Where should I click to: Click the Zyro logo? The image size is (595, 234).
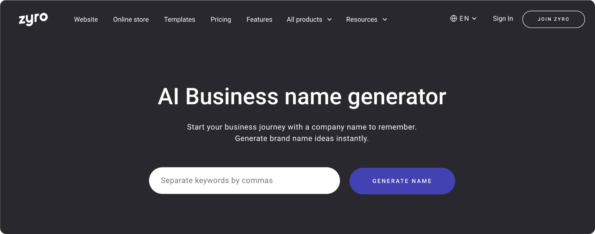click(x=33, y=19)
